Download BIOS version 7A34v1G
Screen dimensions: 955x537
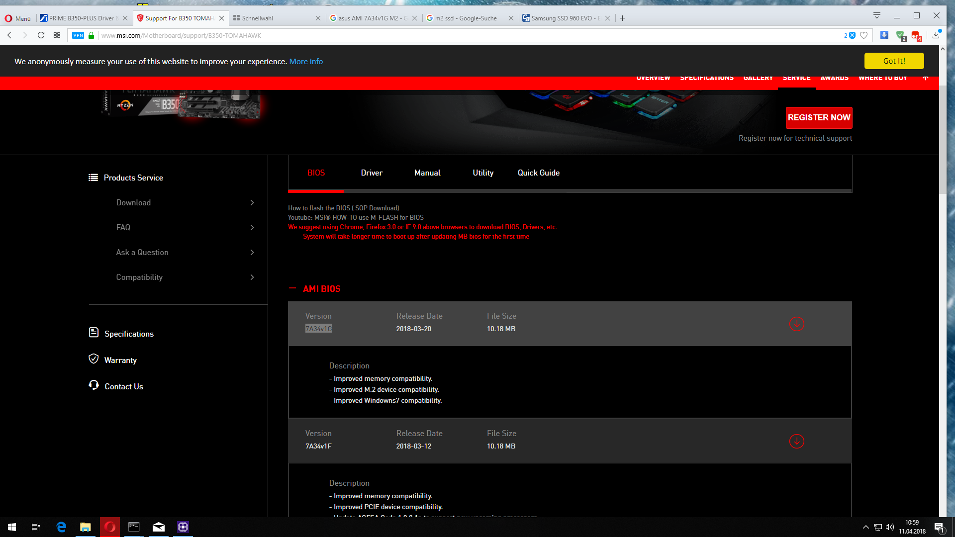[796, 324]
